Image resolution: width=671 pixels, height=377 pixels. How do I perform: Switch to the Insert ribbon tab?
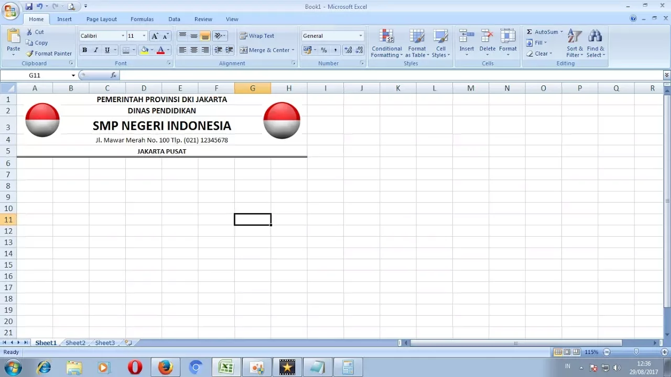click(x=64, y=19)
